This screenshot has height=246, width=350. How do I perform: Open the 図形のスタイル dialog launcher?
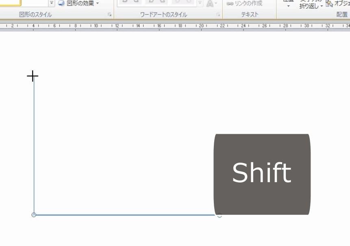coord(110,15)
